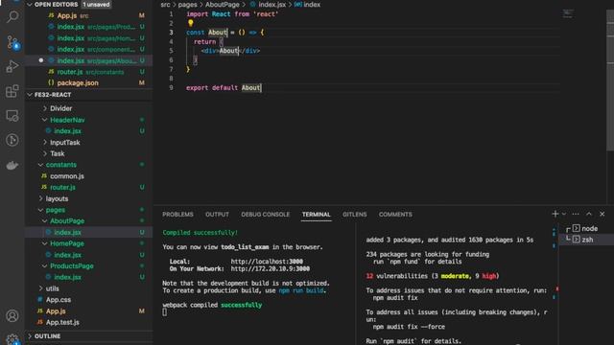Click the AboutPage breadcrumb segment
Viewport: 614px width, 345px height.
[x=223, y=5]
